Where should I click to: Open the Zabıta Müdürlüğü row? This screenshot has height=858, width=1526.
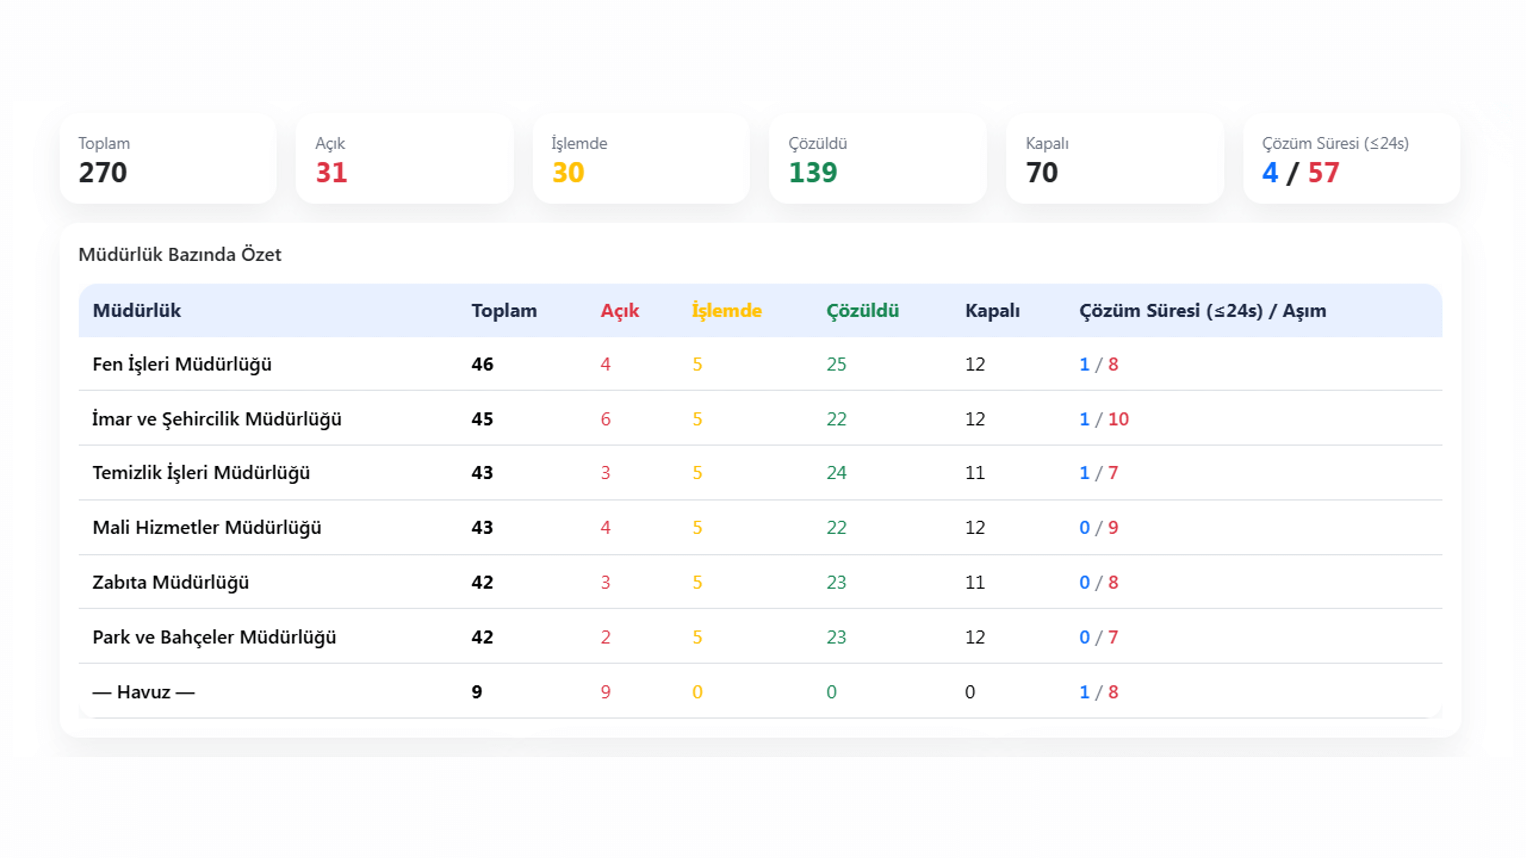pyautogui.click(x=171, y=582)
